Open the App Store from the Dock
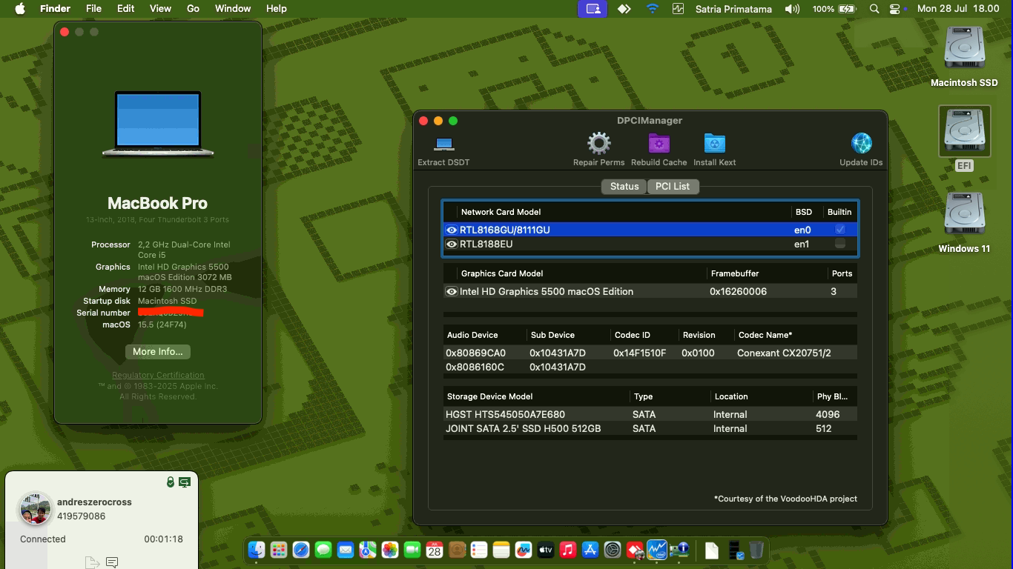The image size is (1013, 569). (590, 550)
